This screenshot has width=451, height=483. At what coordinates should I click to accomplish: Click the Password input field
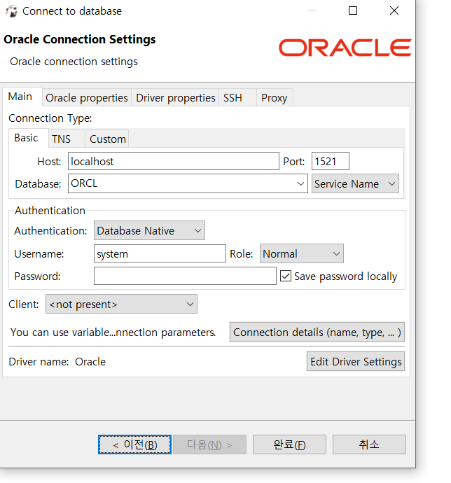[x=185, y=276]
